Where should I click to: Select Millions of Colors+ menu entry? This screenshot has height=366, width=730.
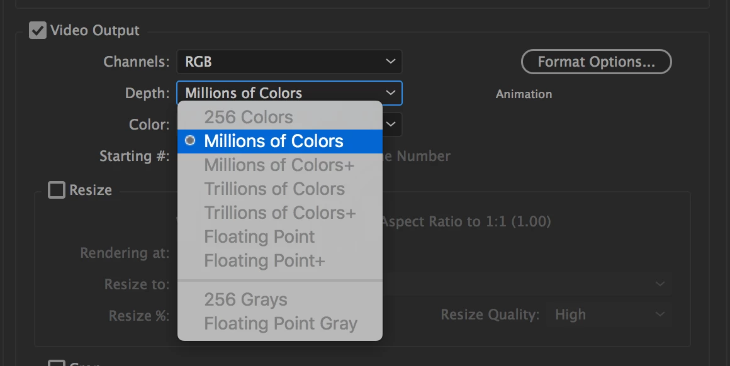click(x=279, y=165)
